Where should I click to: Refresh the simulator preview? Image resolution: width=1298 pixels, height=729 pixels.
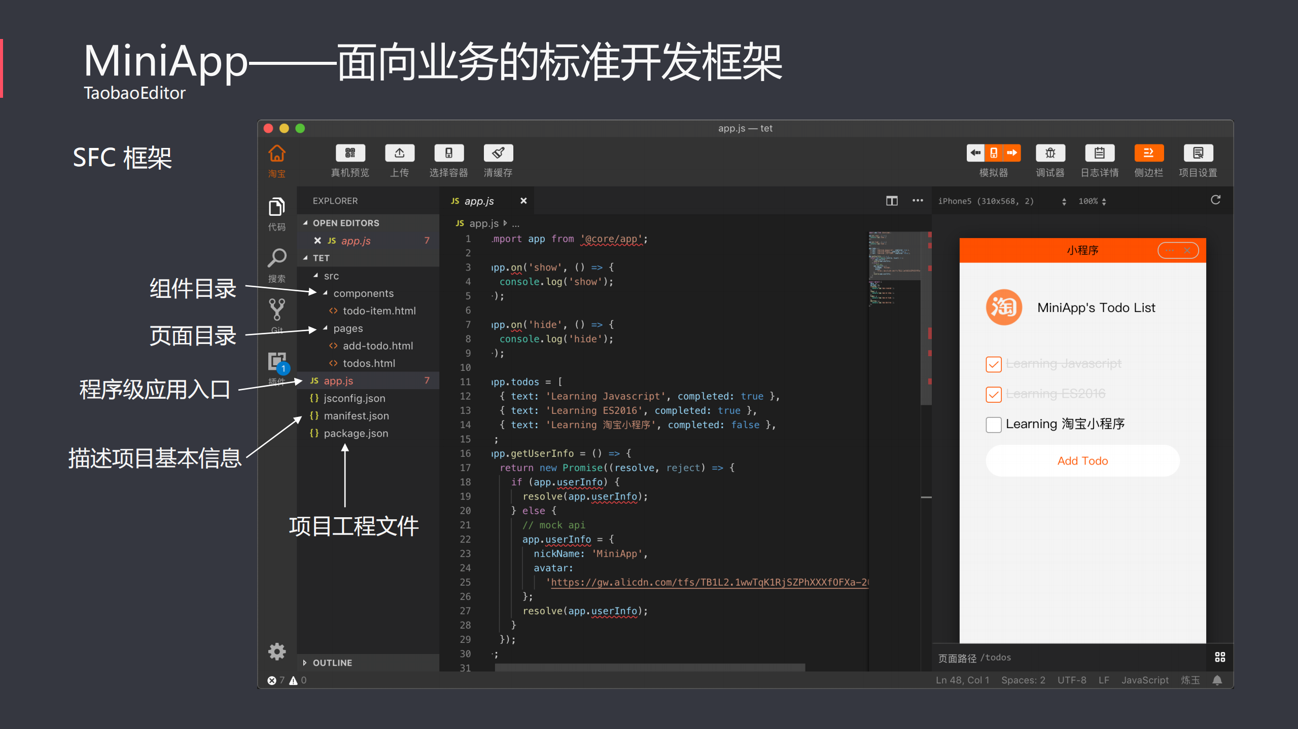click(x=1215, y=200)
